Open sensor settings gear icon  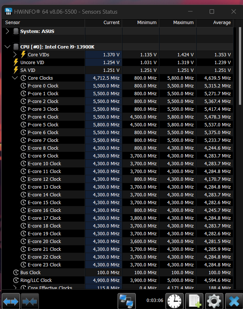tap(214, 301)
